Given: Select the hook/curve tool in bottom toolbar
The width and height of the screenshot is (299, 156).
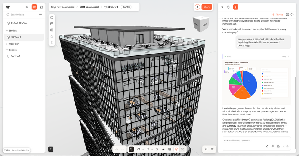Looking at the screenshot, I should coord(157,149).
